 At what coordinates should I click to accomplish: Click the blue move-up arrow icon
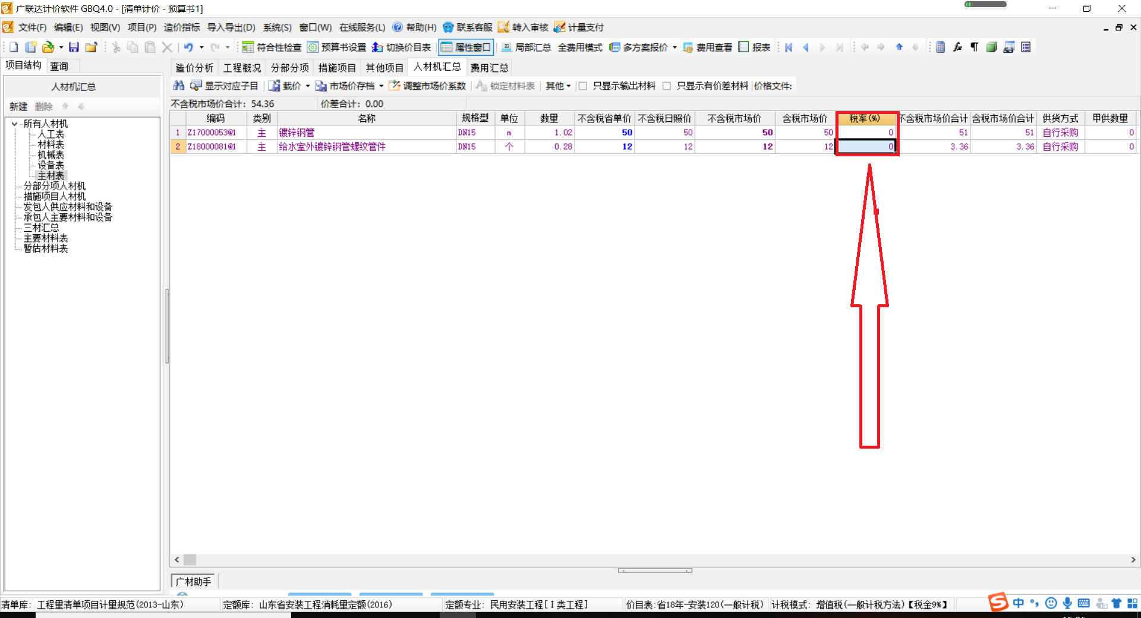[x=899, y=48]
